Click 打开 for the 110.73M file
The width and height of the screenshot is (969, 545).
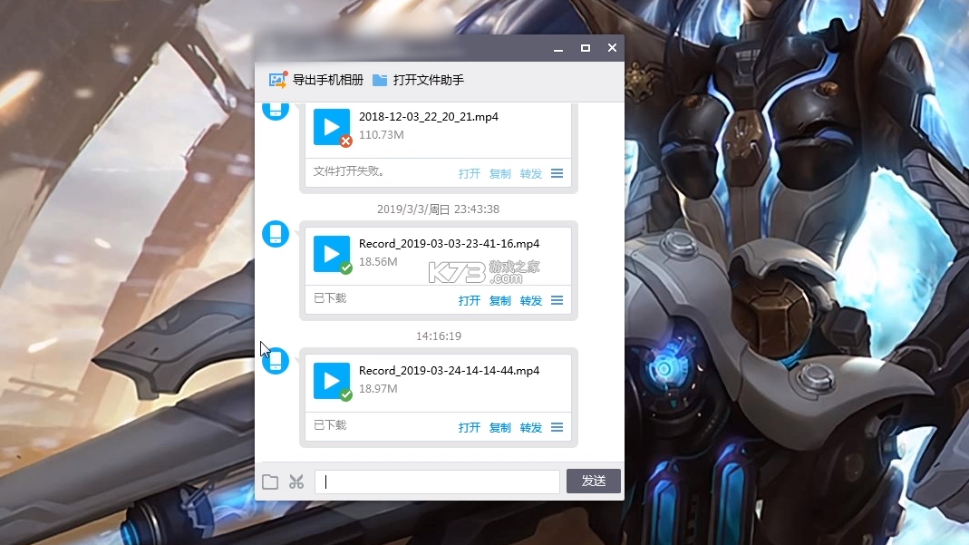tap(469, 173)
